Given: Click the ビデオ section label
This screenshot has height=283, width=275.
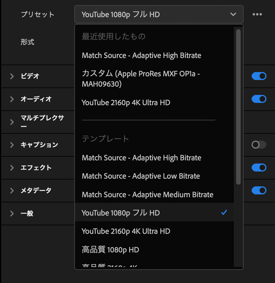Looking at the screenshot, I should pos(30,76).
